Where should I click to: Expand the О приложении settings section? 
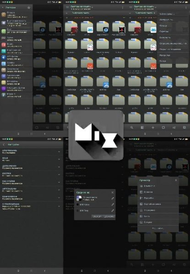coord(32,206)
